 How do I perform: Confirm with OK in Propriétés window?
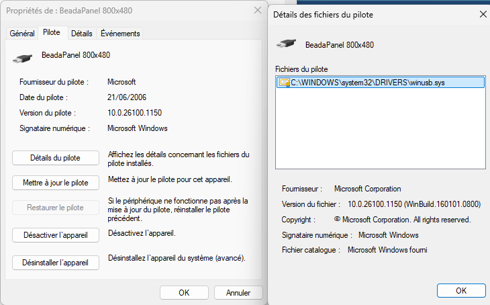pyautogui.click(x=184, y=293)
